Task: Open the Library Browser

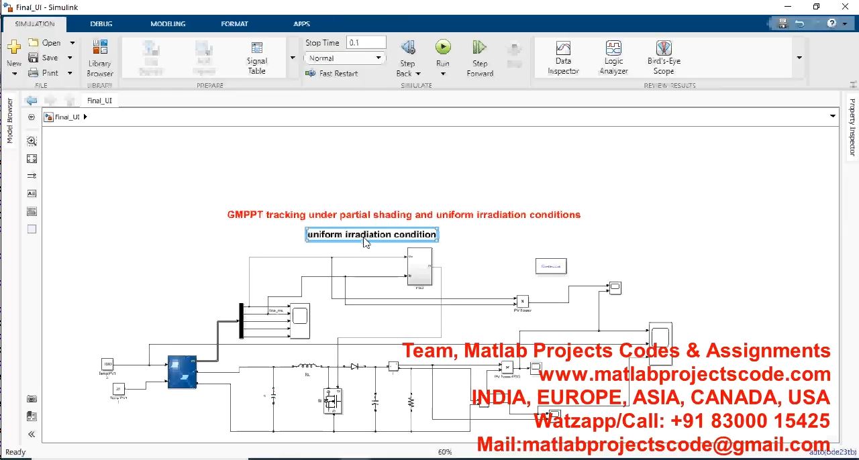Action: tap(100, 58)
